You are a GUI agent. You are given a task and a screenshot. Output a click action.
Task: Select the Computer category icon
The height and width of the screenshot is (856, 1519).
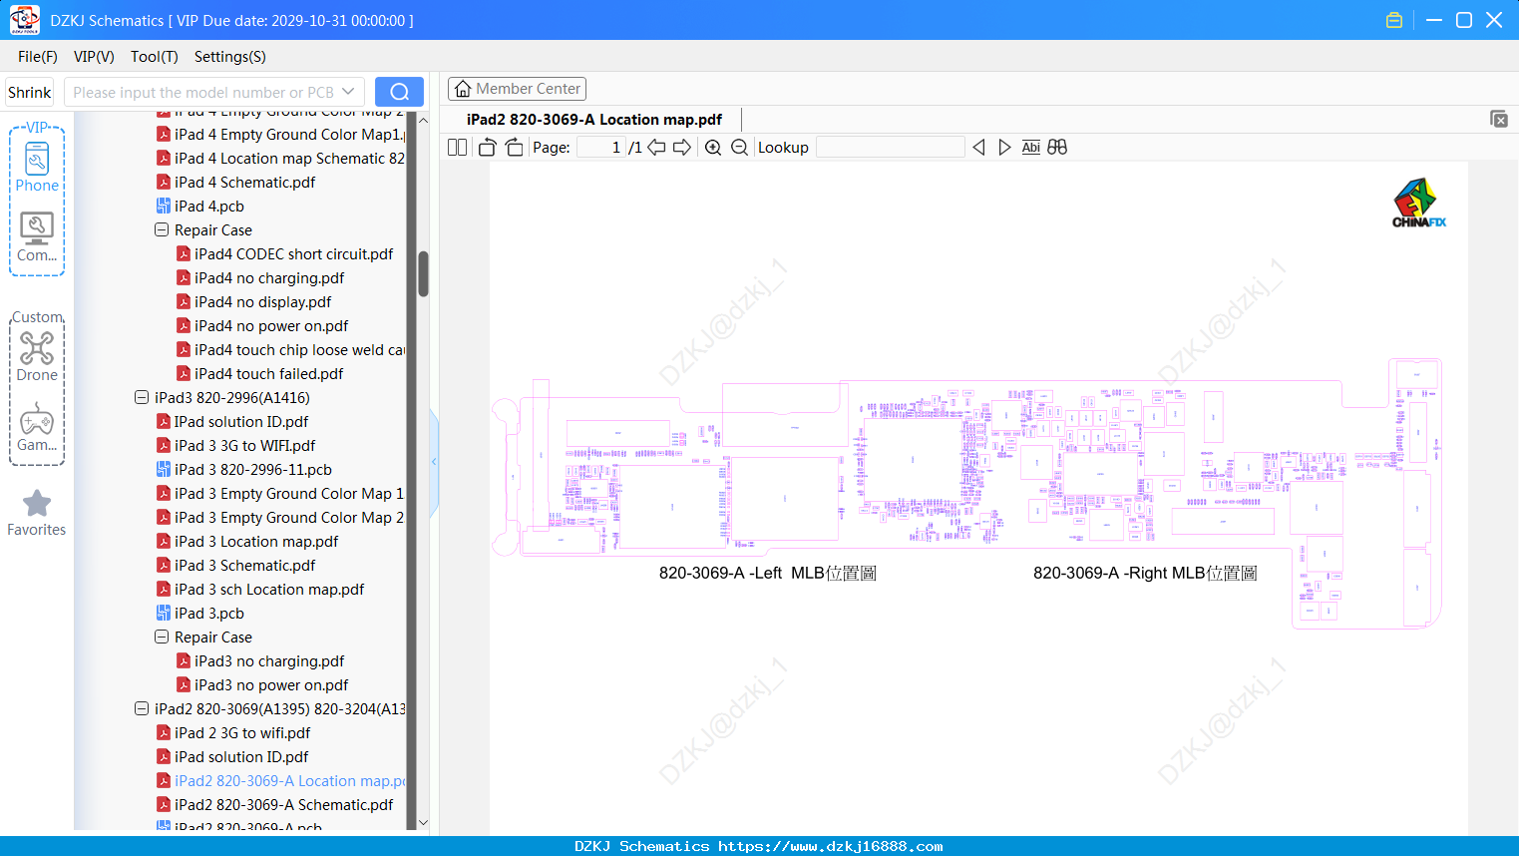click(x=37, y=237)
